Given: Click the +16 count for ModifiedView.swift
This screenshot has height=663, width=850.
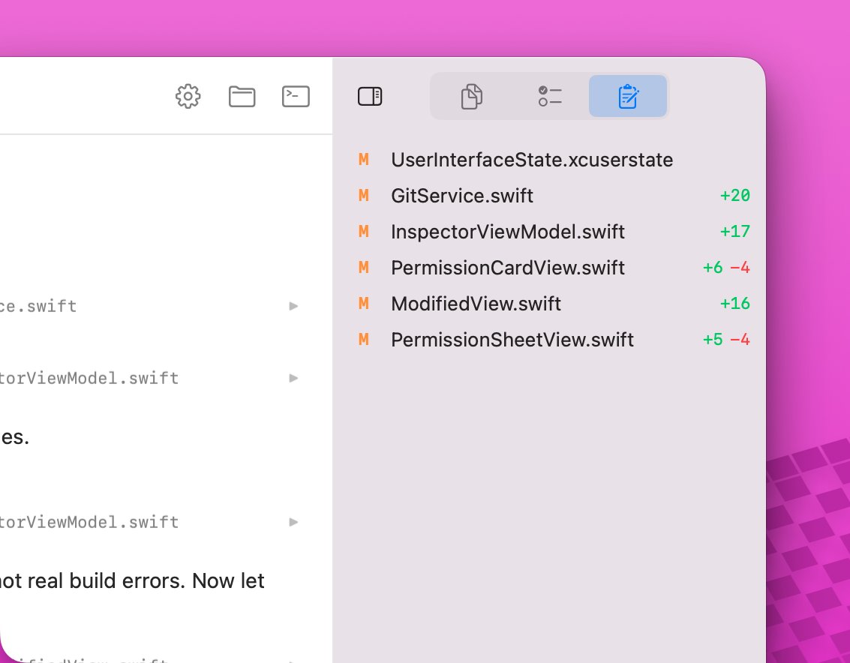Looking at the screenshot, I should click(735, 304).
